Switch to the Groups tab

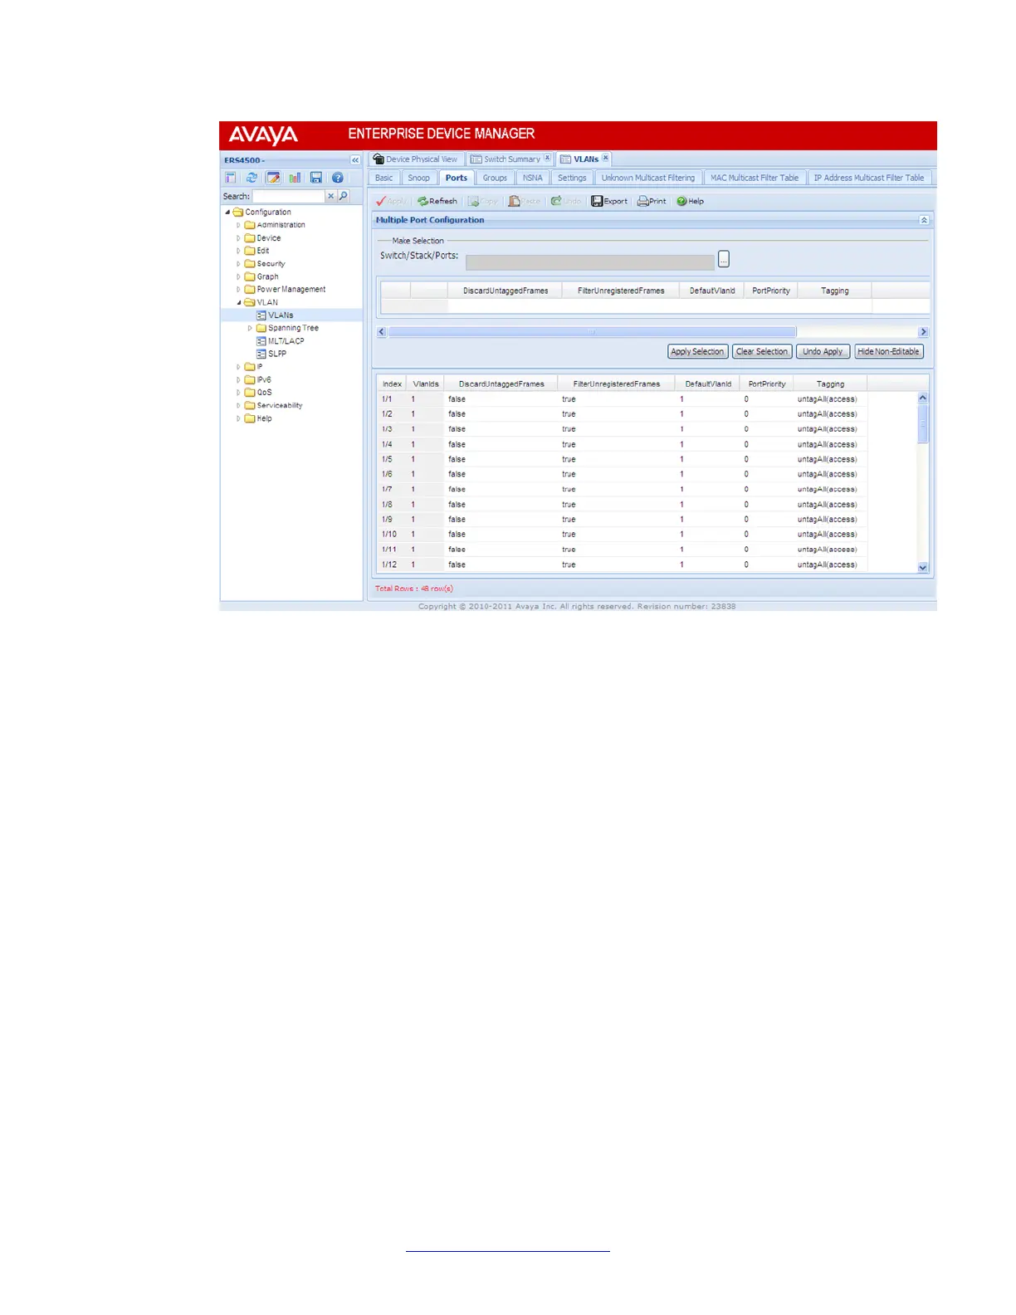pyautogui.click(x=495, y=178)
